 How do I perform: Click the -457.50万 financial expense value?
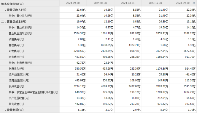80,57
